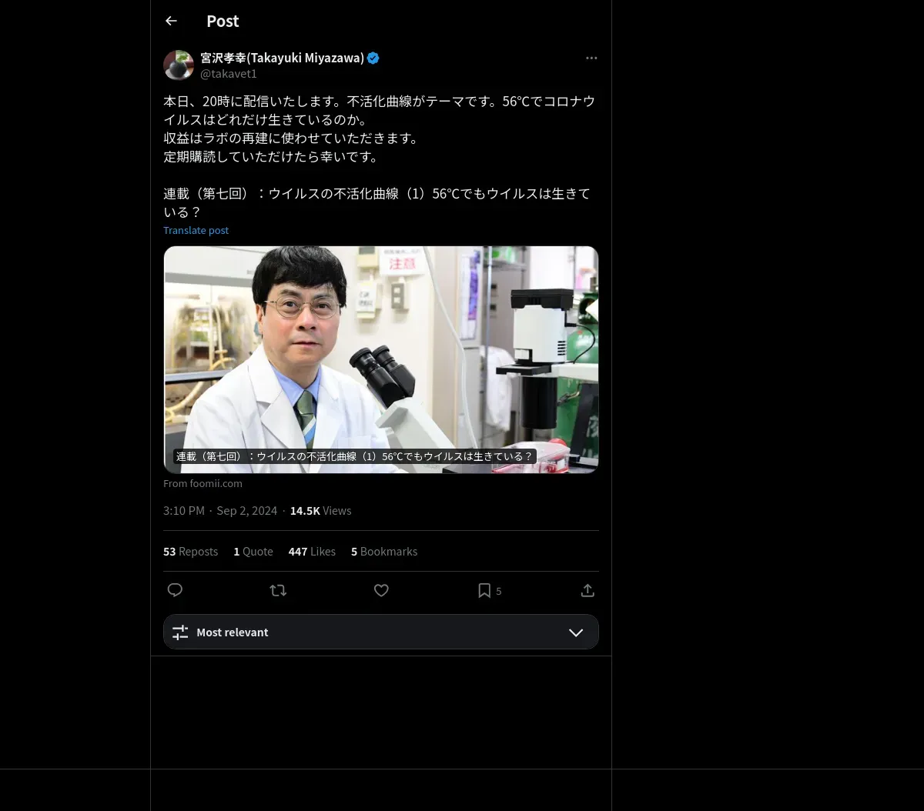Click the image caption 連載（第七回） overlay
This screenshot has height=811, width=924.
click(354, 456)
